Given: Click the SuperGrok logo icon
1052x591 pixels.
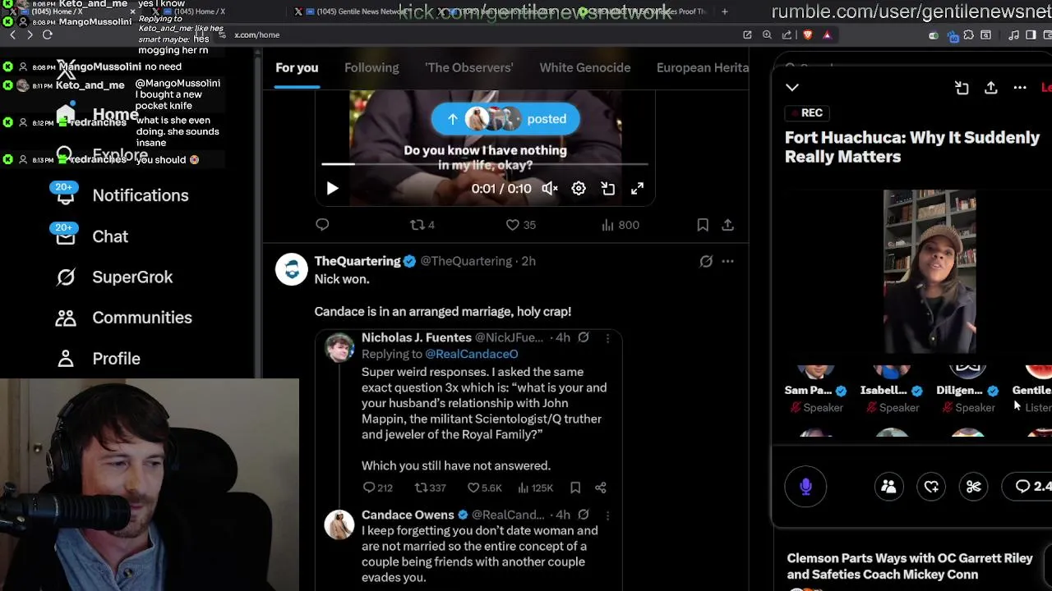Looking at the screenshot, I should [x=66, y=277].
